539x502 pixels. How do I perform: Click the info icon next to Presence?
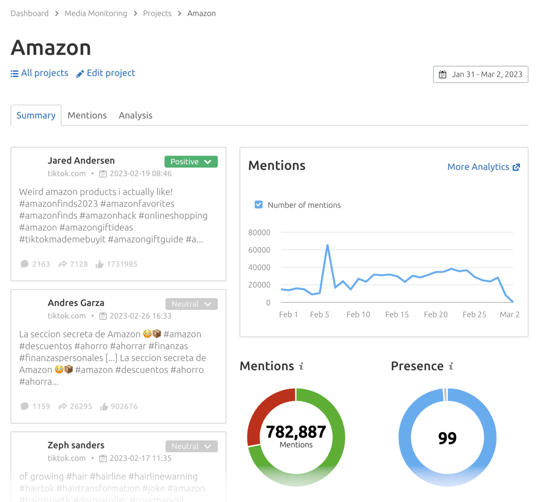[451, 366]
